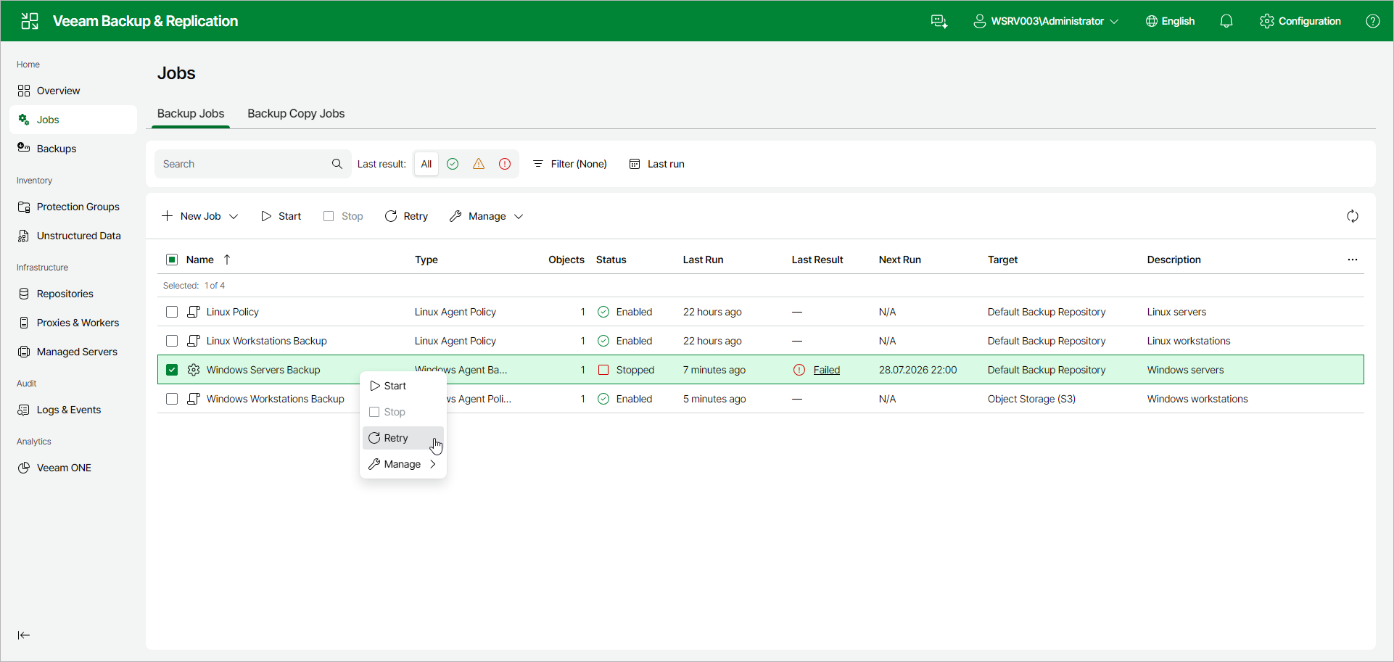The image size is (1394, 662).
Task: Click the Retry button in the toolbar
Action: pos(407,216)
